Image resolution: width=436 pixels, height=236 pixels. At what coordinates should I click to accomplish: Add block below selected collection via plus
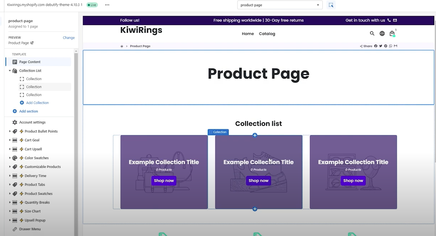(255, 209)
